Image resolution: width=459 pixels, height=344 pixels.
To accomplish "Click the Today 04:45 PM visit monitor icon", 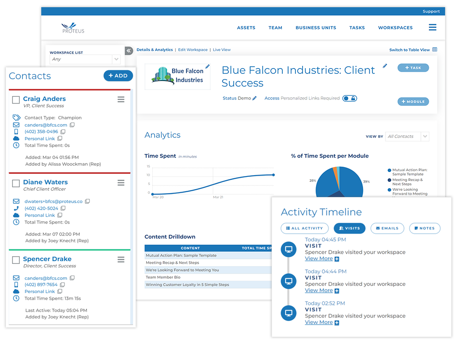I will coord(289,249).
